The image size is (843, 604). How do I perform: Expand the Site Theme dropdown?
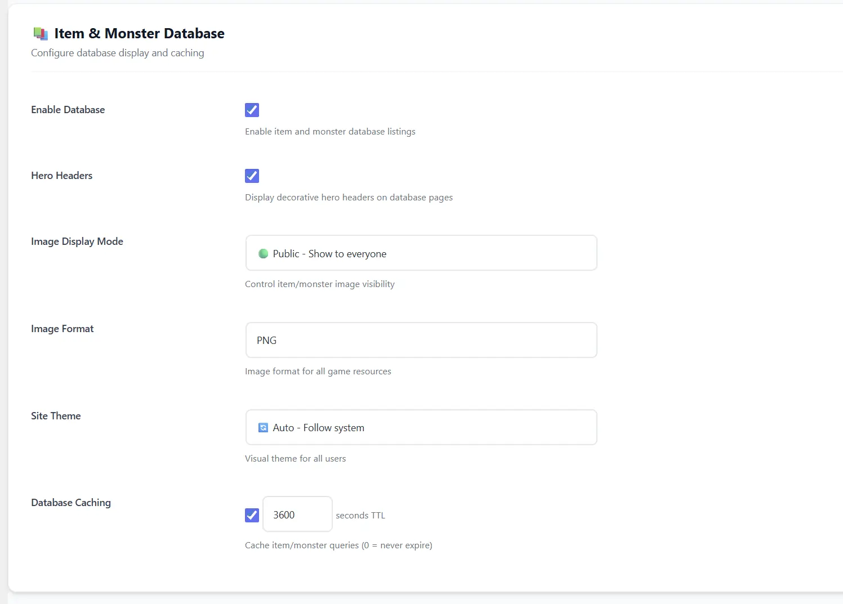click(421, 427)
